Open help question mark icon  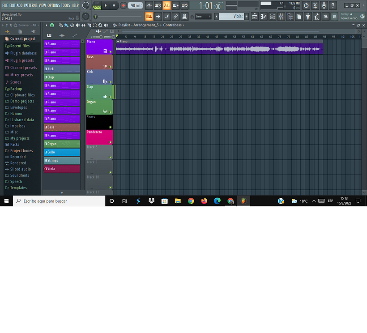(333, 5)
